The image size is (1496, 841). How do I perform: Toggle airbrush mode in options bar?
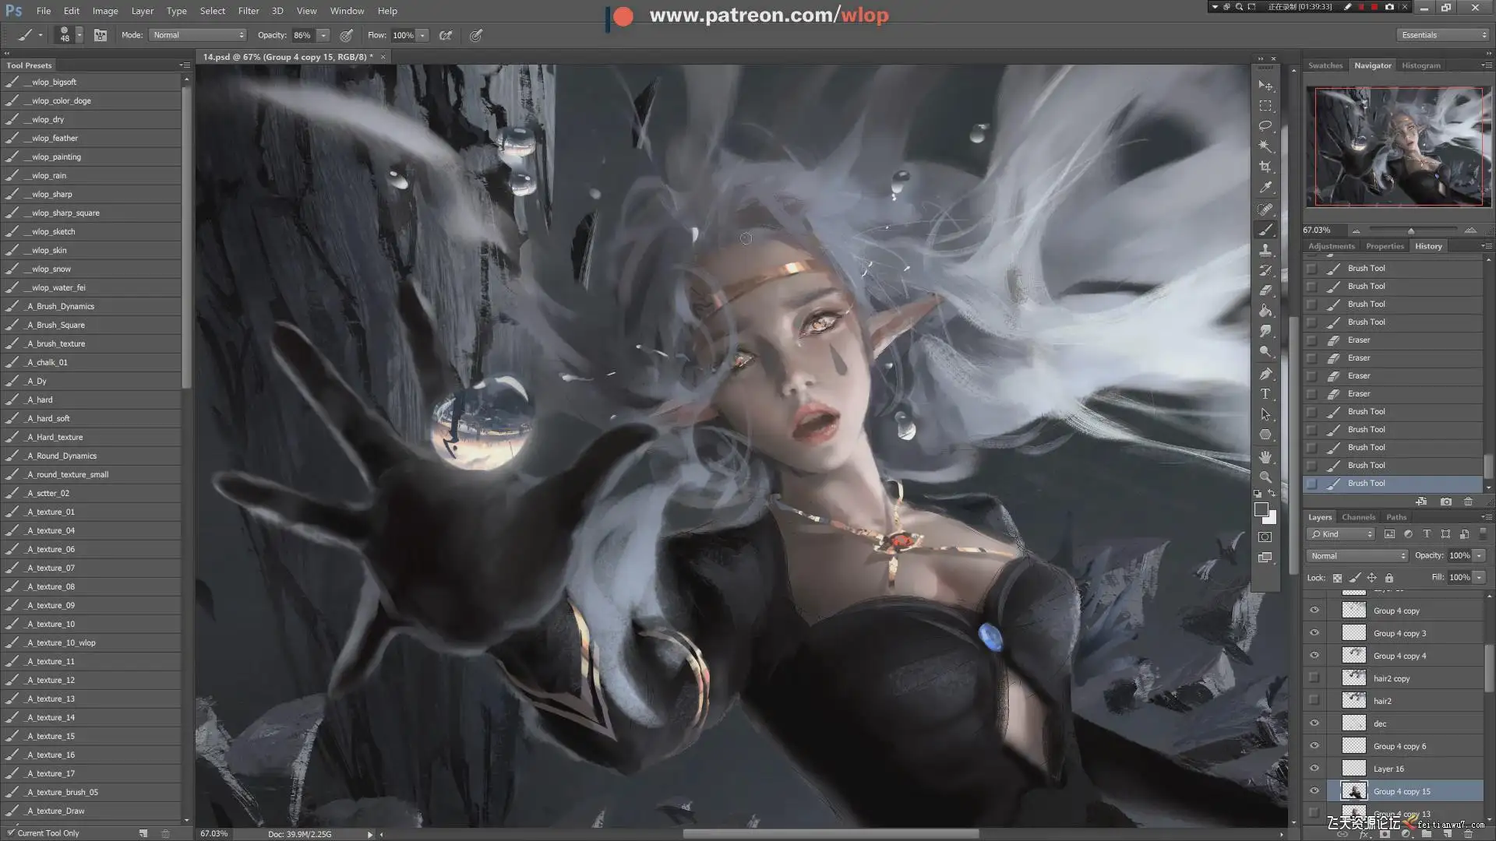pyautogui.click(x=446, y=35)
